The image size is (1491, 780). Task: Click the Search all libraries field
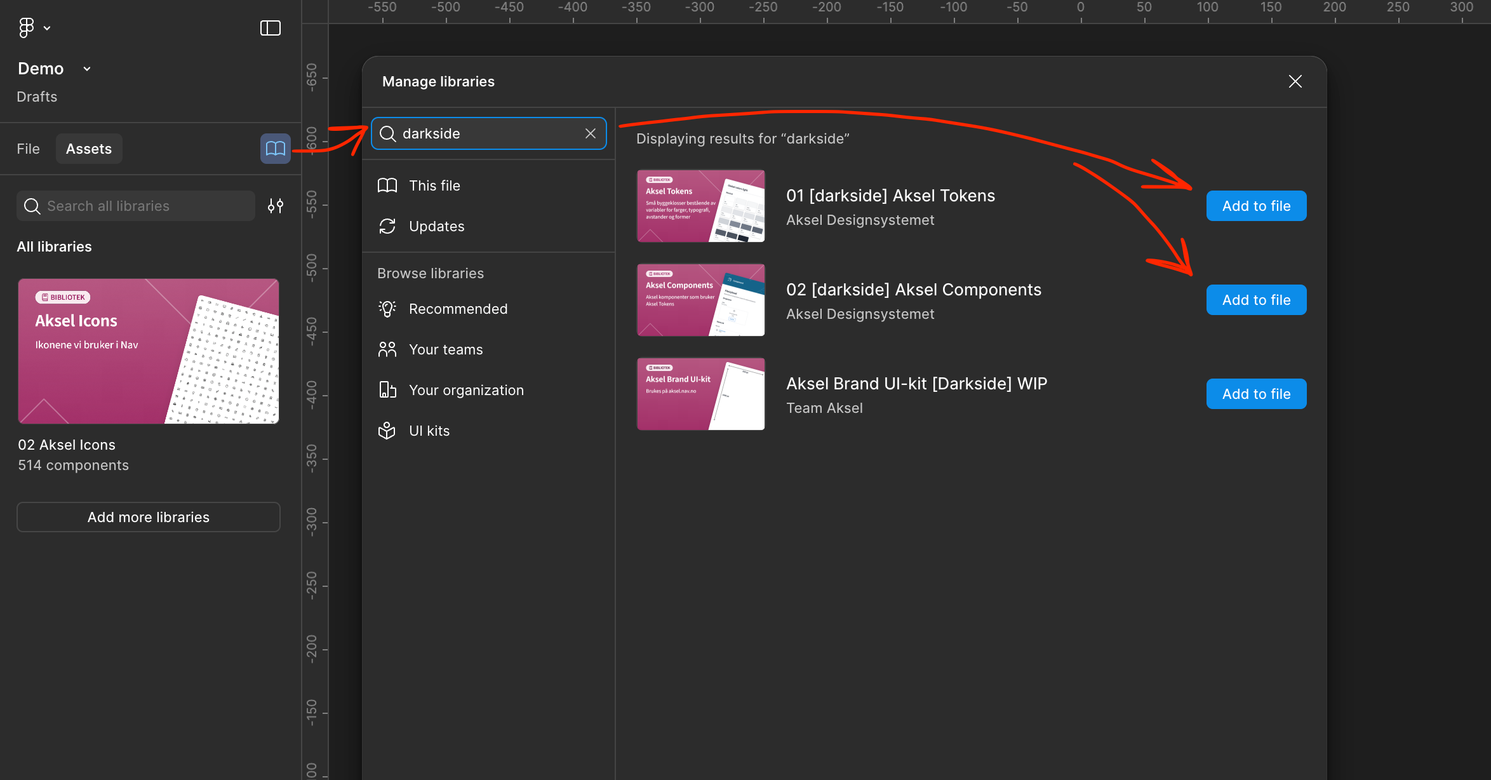pyautogui.click(x=136, y=206)
